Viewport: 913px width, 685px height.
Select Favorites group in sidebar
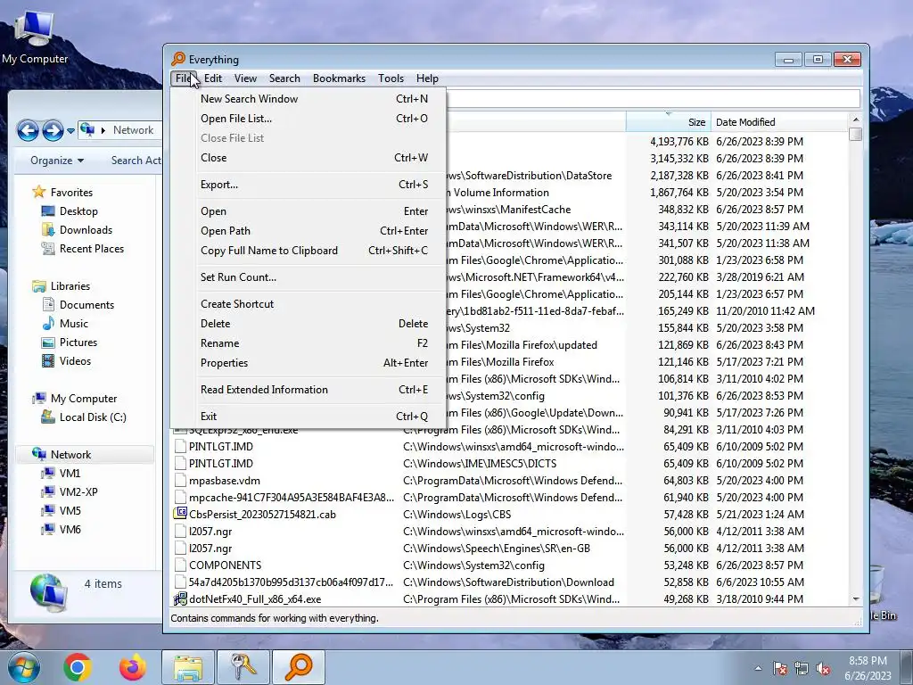coord(63,192)
